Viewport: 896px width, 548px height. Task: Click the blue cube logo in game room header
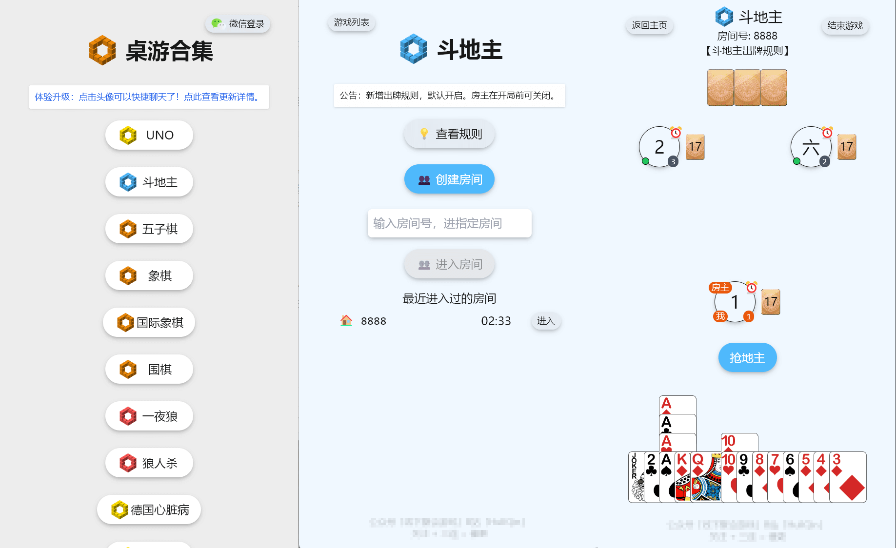point(724,17)
